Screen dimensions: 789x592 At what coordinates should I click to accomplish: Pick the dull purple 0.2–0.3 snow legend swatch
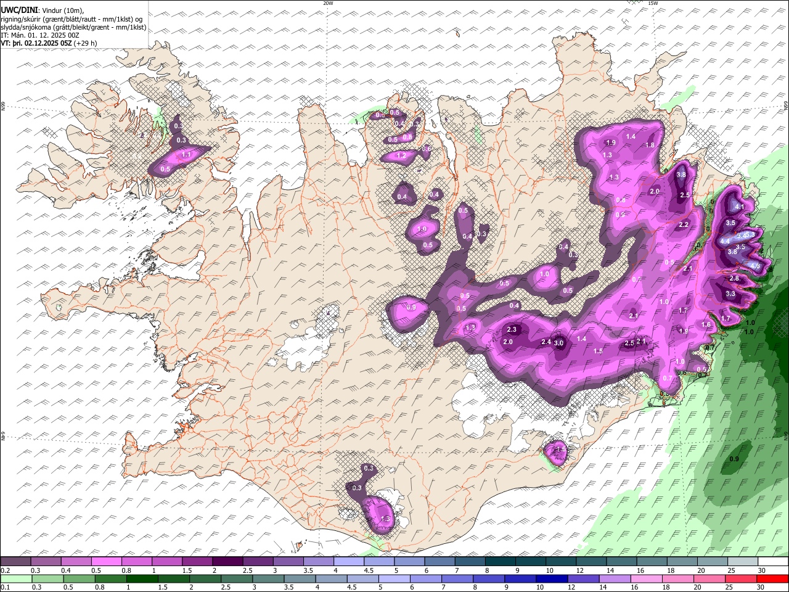15,562
